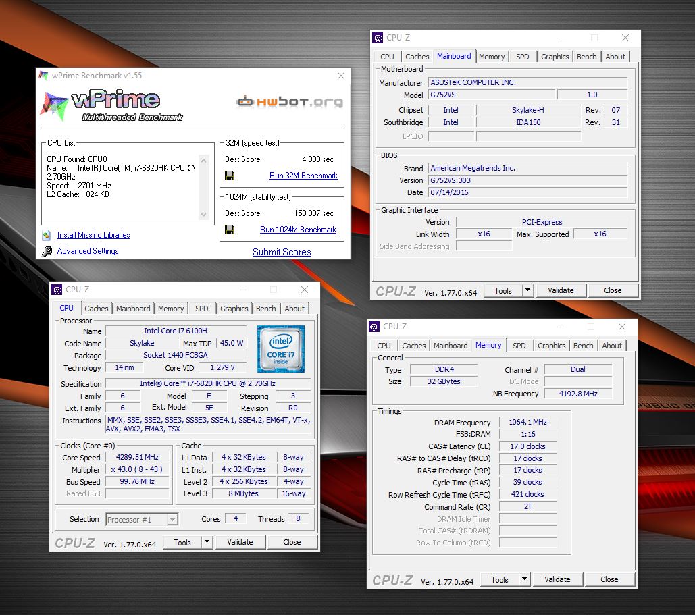
Task: Expand the Processor #1 selection dropdown
Action: [172, 519]
